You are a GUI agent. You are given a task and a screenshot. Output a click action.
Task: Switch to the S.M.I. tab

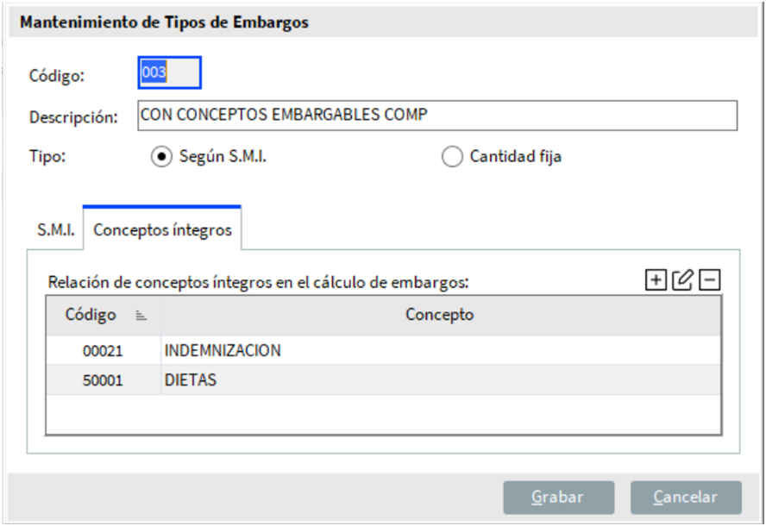click(x=55, y=230)
